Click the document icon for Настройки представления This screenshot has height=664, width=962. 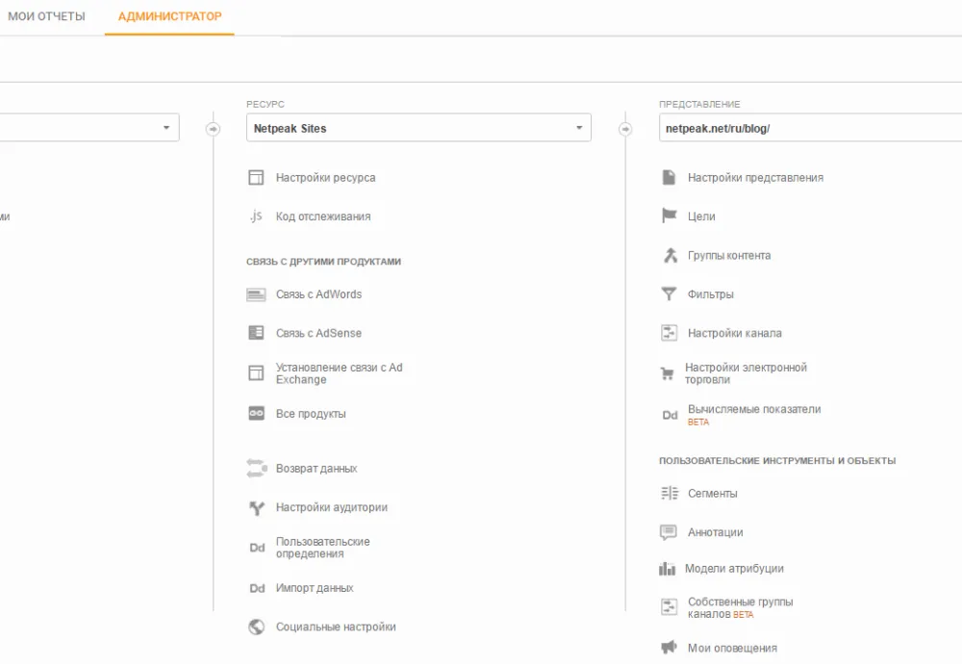(669, 177)
